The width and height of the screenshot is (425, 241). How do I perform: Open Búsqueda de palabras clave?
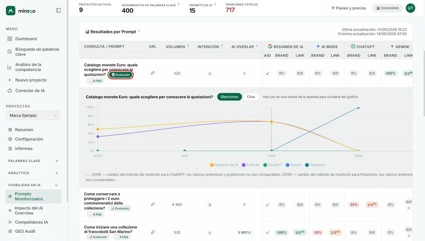coord(33,52)
